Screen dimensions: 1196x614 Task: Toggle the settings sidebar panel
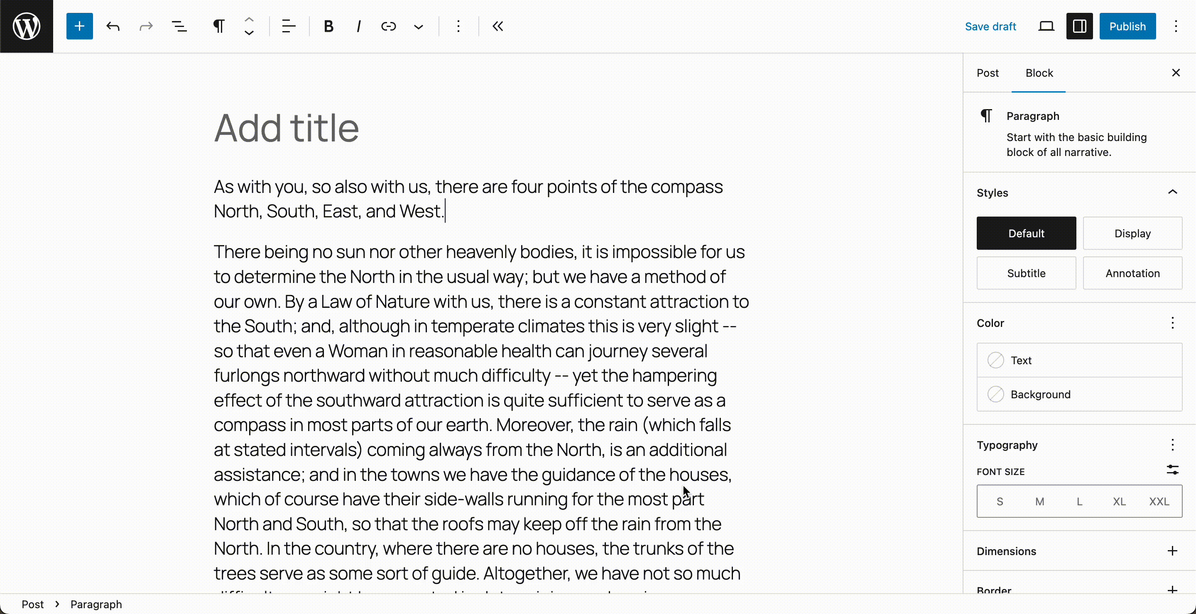tap(1079, 27)
